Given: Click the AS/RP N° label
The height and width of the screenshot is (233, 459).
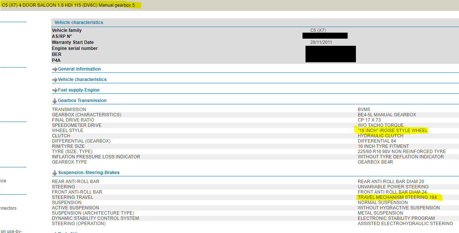Looking at the screenshot, I should click(62, 36).
